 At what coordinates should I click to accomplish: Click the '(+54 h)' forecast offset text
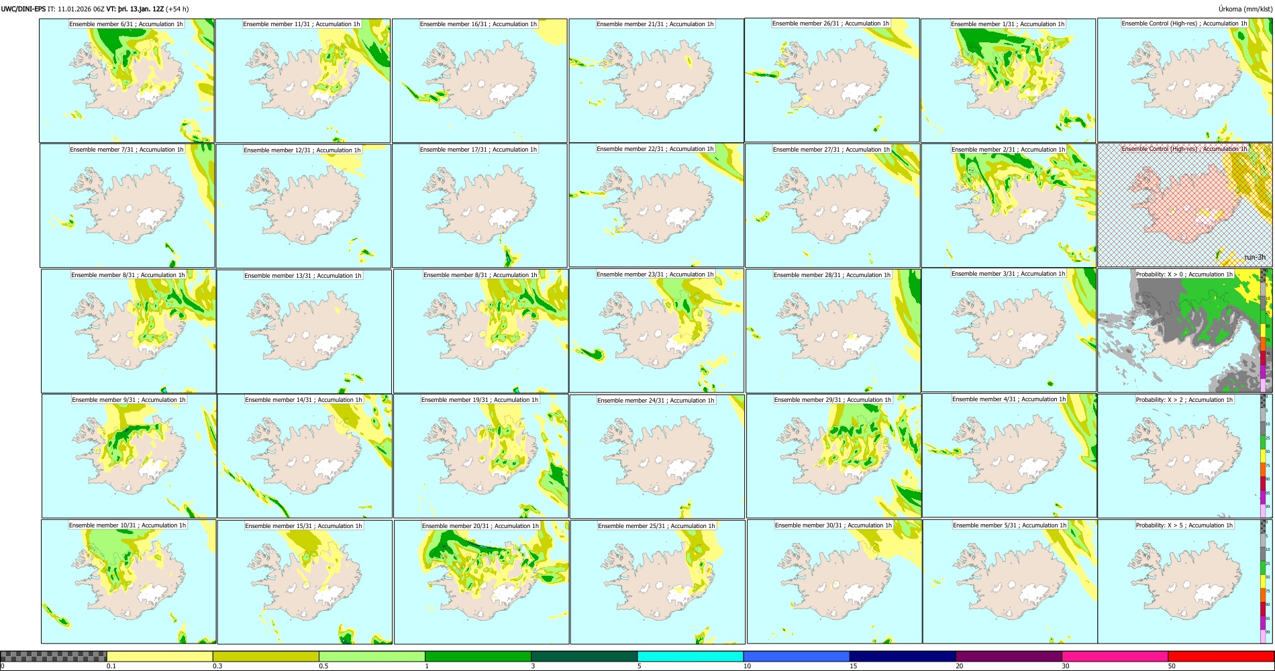pos(177,9)
